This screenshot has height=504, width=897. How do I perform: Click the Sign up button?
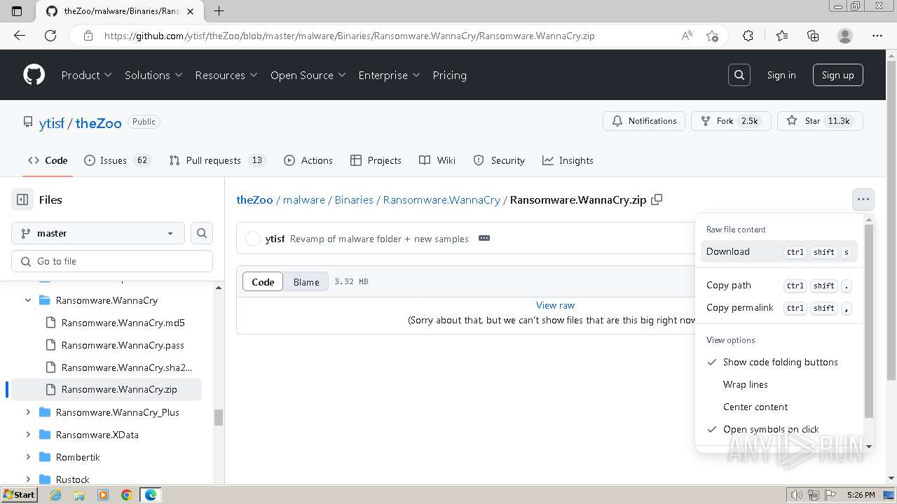(837, 75)
